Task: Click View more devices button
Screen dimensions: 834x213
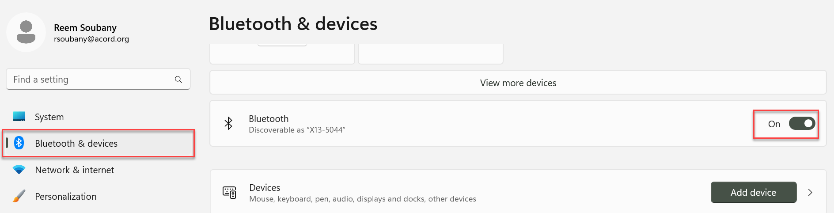Action: coord(518,83)
